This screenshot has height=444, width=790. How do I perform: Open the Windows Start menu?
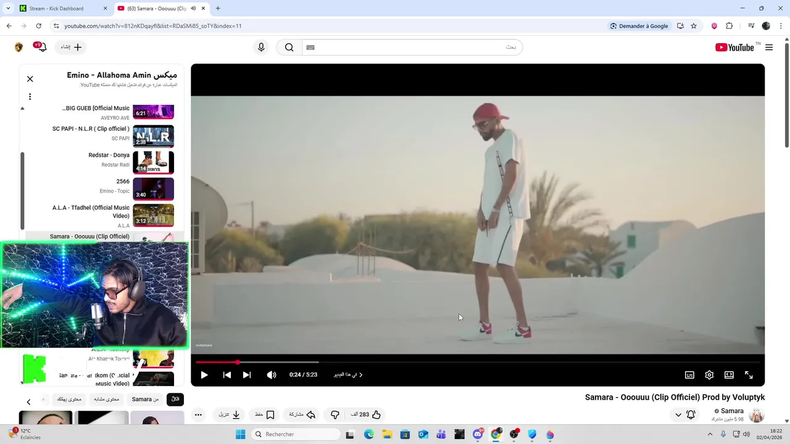pos(240,434)
